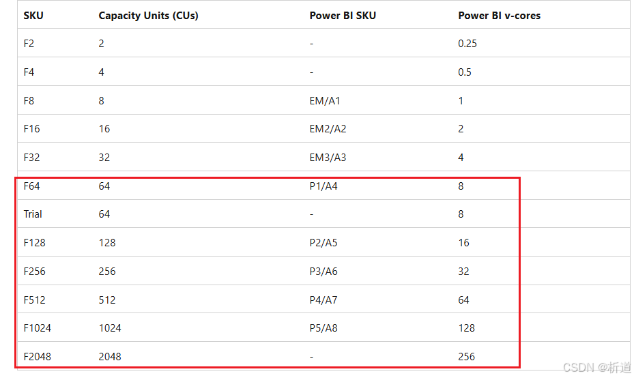This screenshot has width=634, height=378.
Task: Click the EM2/A2 cell in the F16 row
Action: 328,129
